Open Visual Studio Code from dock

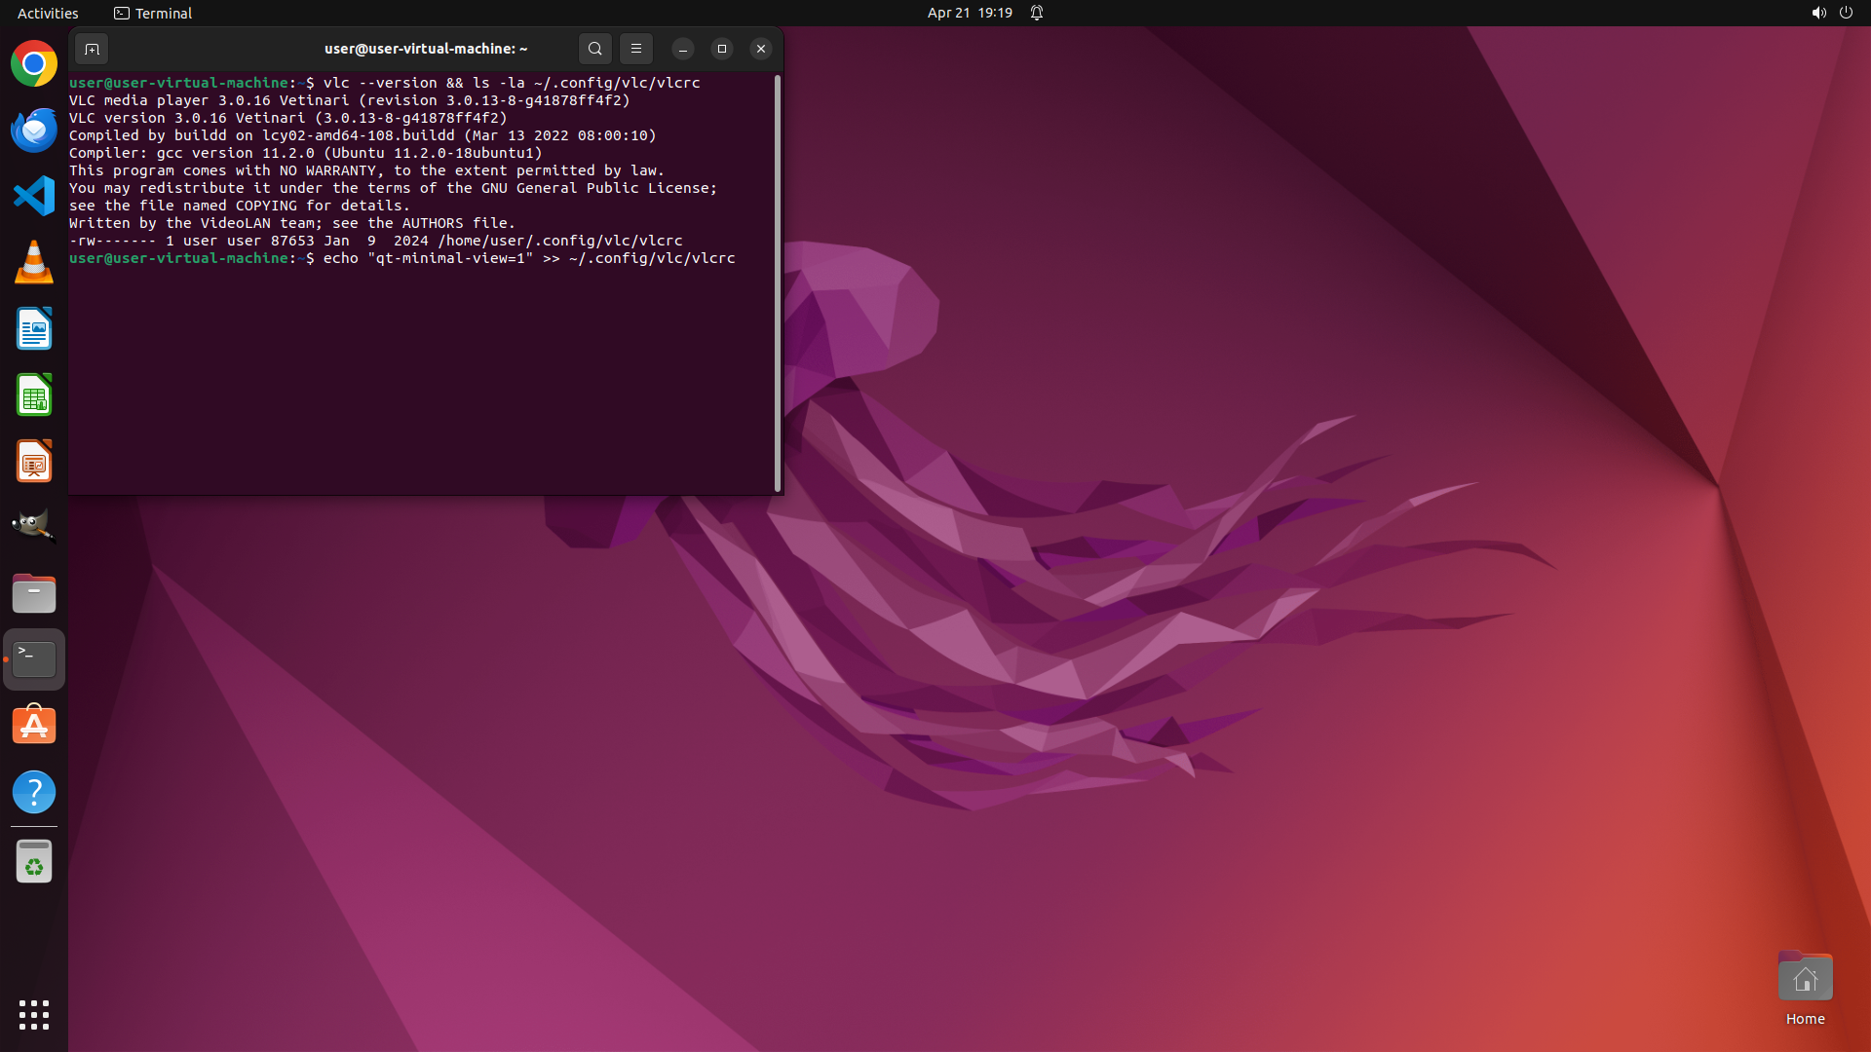point(34,197)
